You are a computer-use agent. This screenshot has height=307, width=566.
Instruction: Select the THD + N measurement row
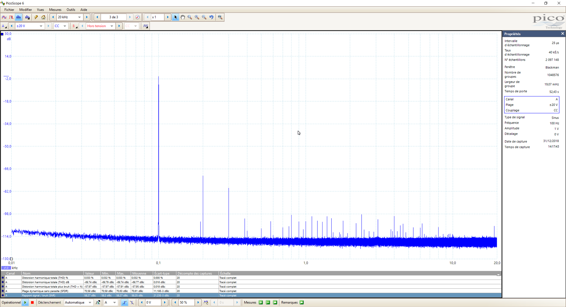coord(251,287)
